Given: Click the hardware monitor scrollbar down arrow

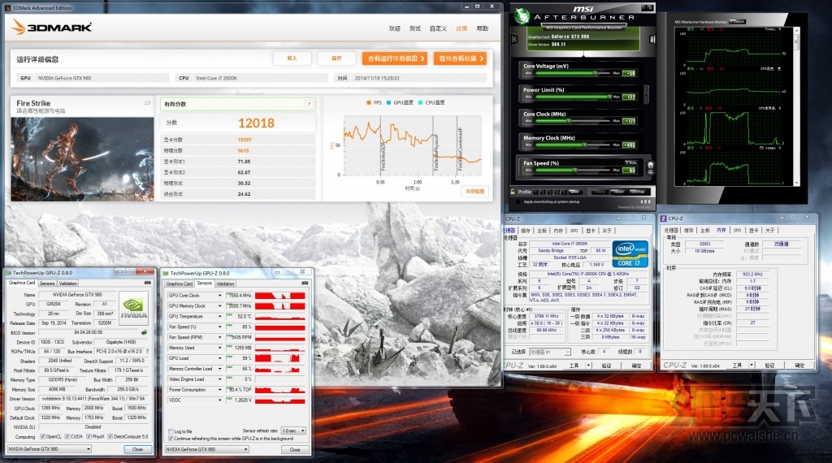Looking at the screenshot, I should click(x=796, y=183).
